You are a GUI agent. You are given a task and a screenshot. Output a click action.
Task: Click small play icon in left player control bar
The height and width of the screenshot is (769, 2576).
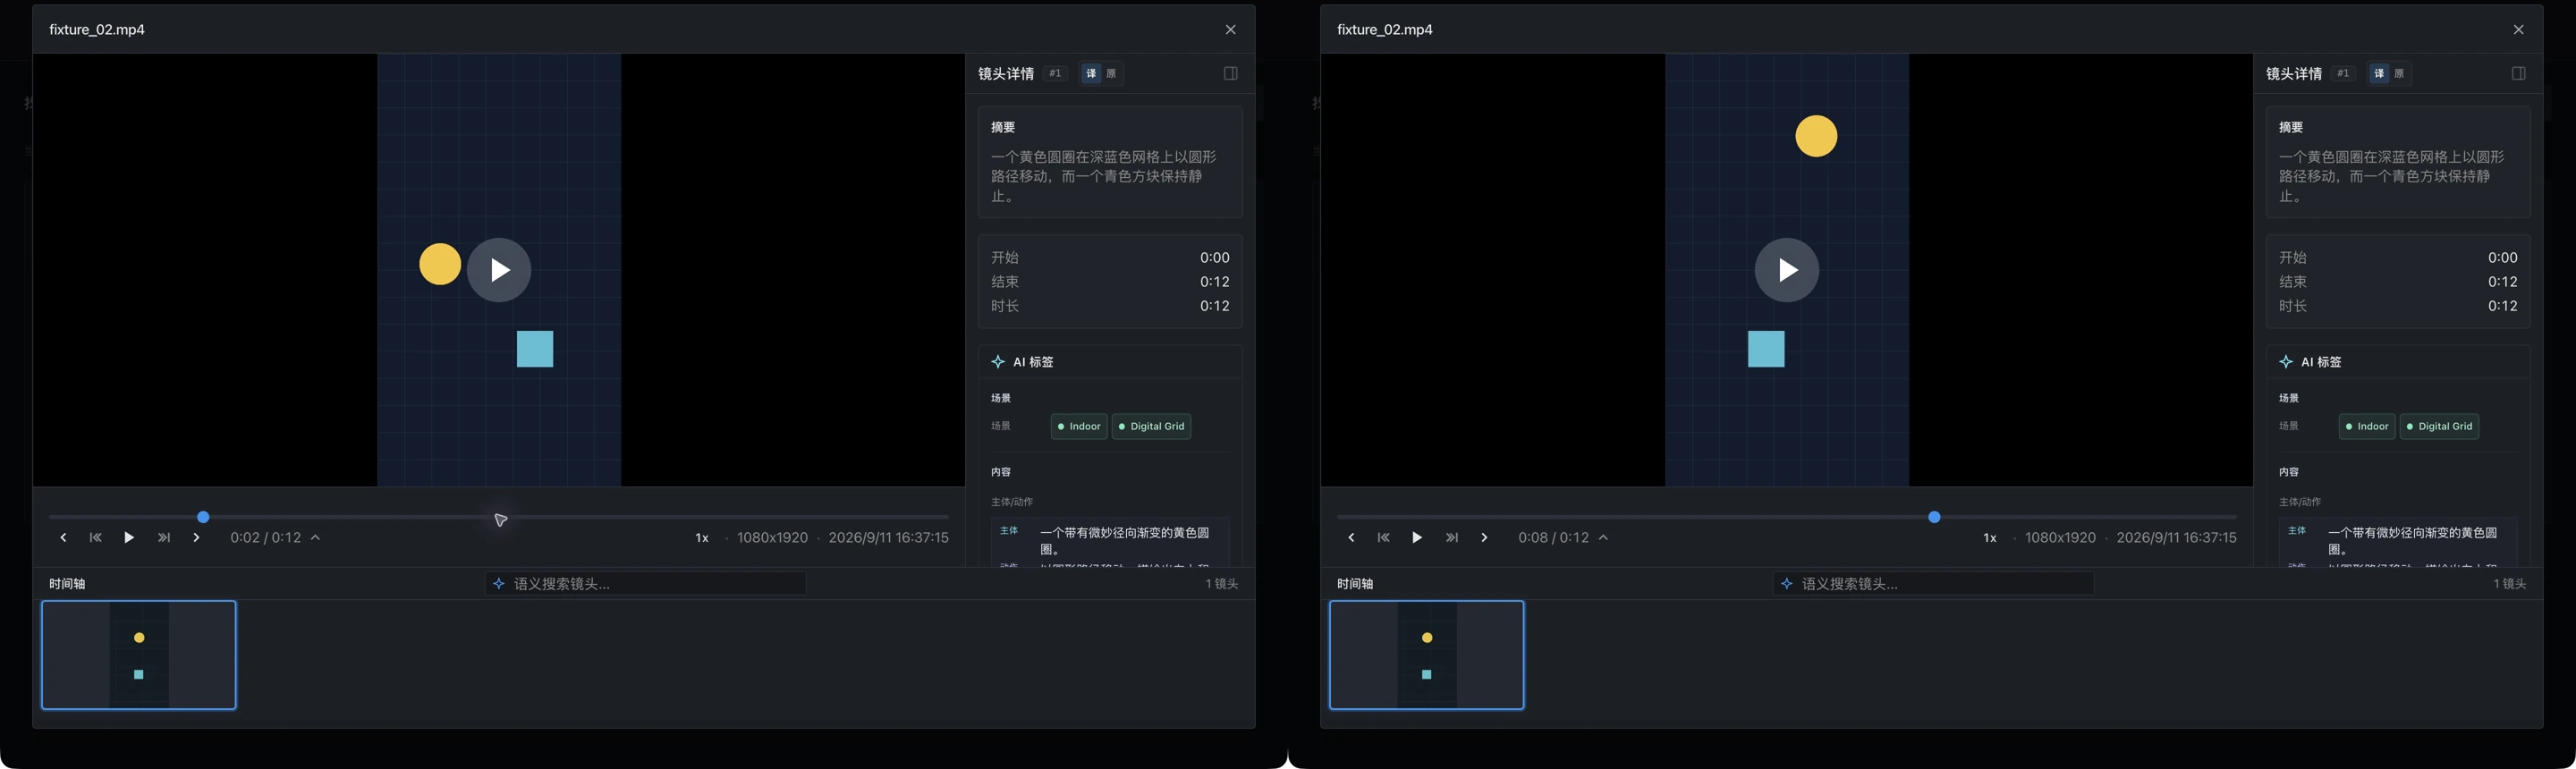click(x=129, y=538)
